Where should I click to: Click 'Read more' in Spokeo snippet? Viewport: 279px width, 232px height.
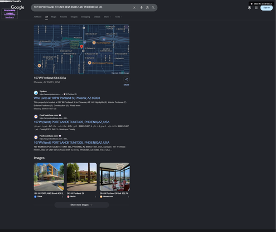point(75,106)
